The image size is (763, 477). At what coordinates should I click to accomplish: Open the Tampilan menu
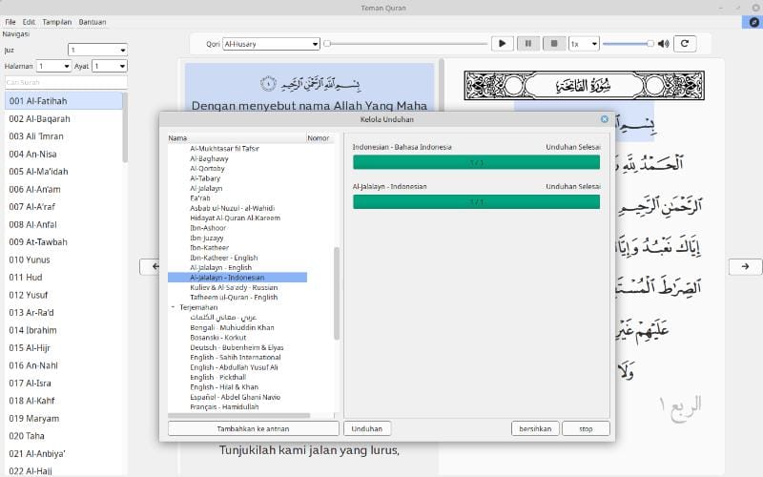point(56,22)
